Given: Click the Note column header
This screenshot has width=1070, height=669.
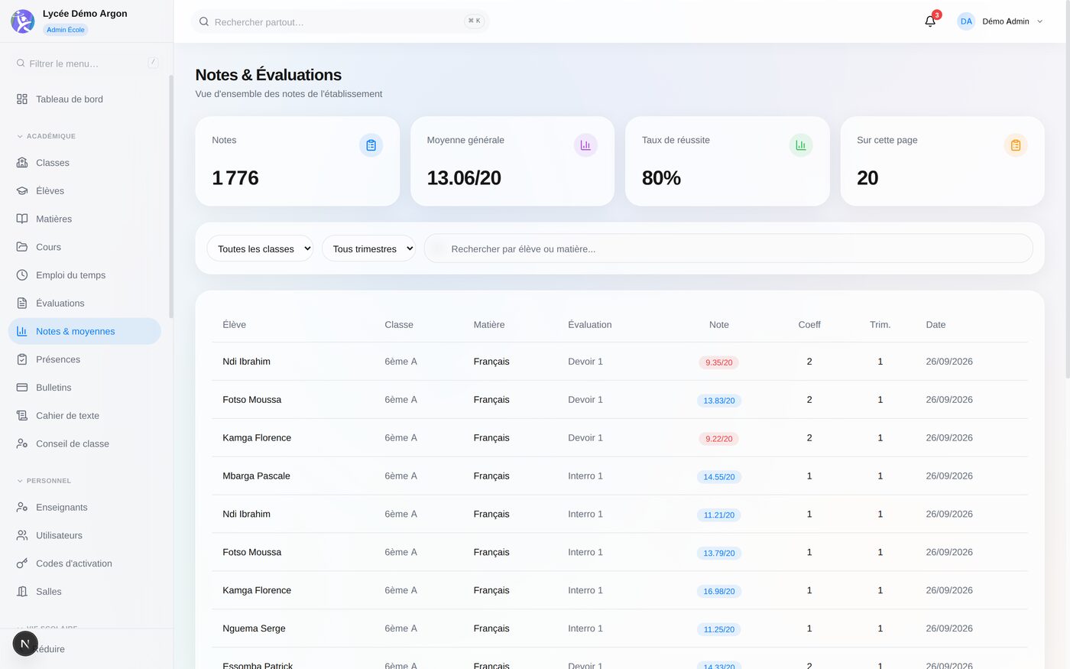Looking at the screenshot, I should click(718, 325).
